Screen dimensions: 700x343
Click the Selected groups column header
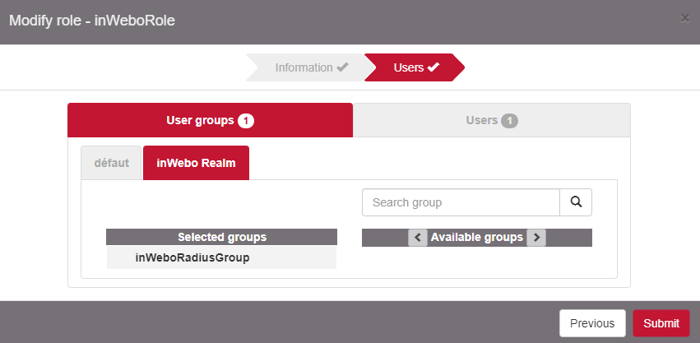tap(222, 237)
